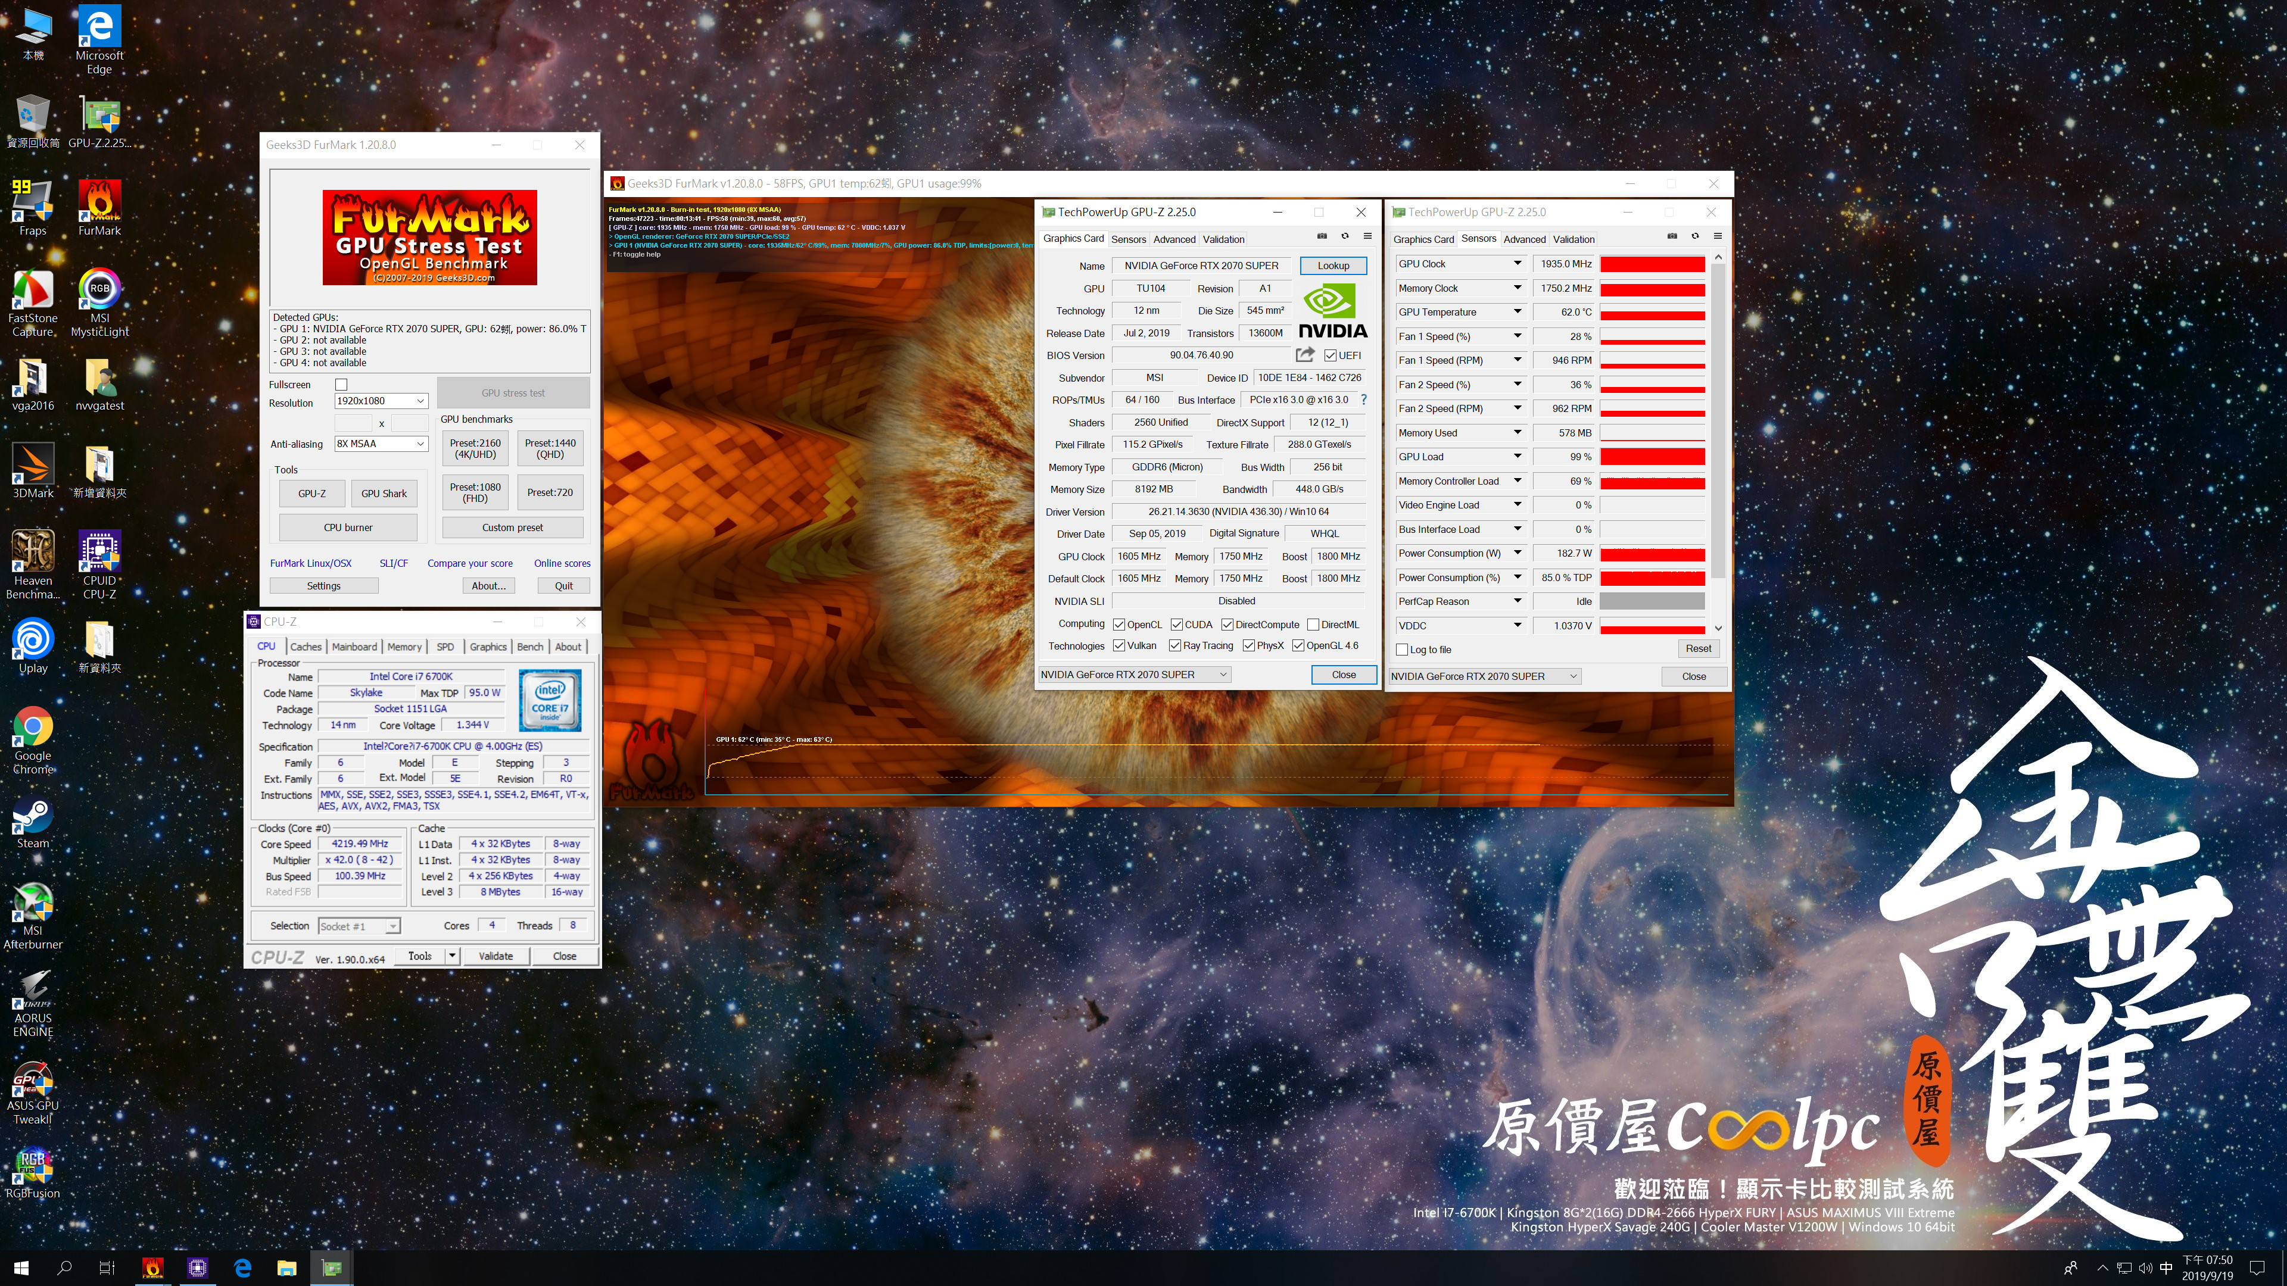Toggle OpenCL checkbox
Screen dimensions: 2287x1286
click(1118, 625)
